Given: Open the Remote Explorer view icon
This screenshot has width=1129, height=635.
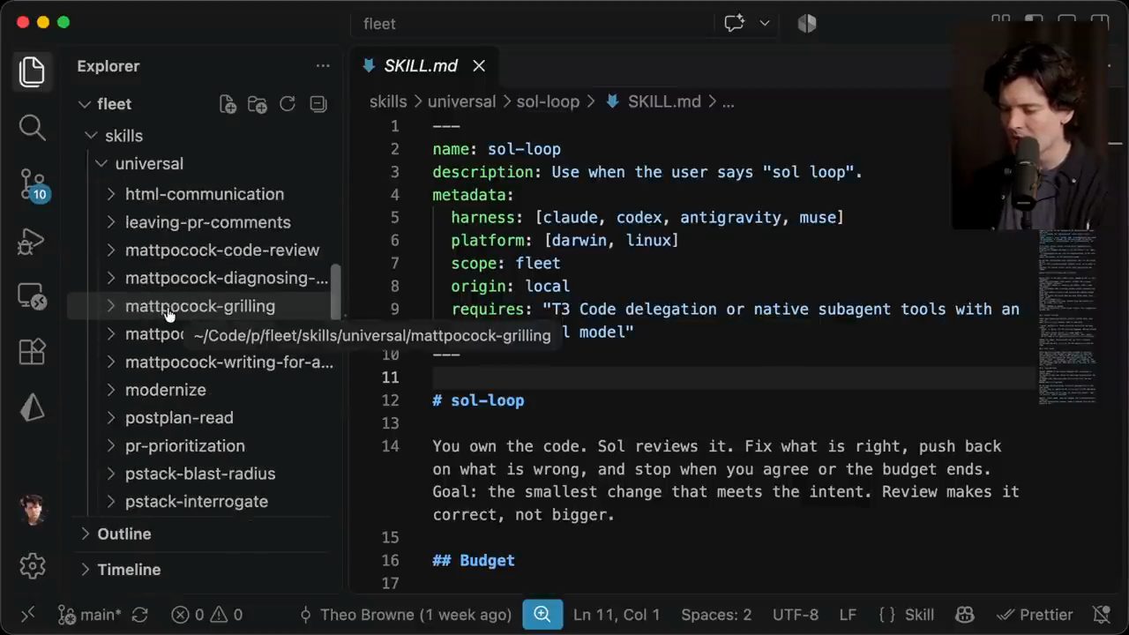Looking at the screenshot, I should click(32, 296).
